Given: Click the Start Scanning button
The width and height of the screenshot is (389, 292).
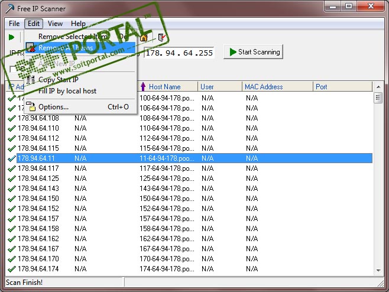Looking at the screenshot, I should [253, 52].
